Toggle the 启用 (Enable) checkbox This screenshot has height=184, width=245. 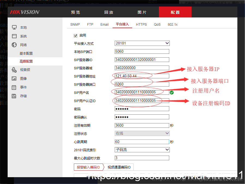(75, 35)
